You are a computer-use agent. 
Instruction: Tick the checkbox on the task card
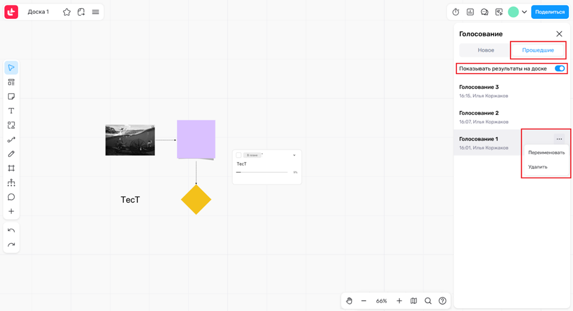(239, 155)
